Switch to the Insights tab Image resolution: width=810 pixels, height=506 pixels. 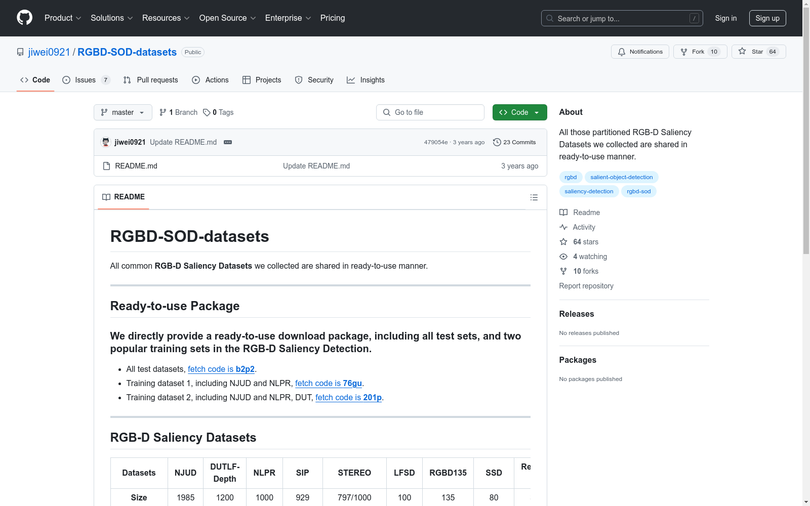[366, 80]
